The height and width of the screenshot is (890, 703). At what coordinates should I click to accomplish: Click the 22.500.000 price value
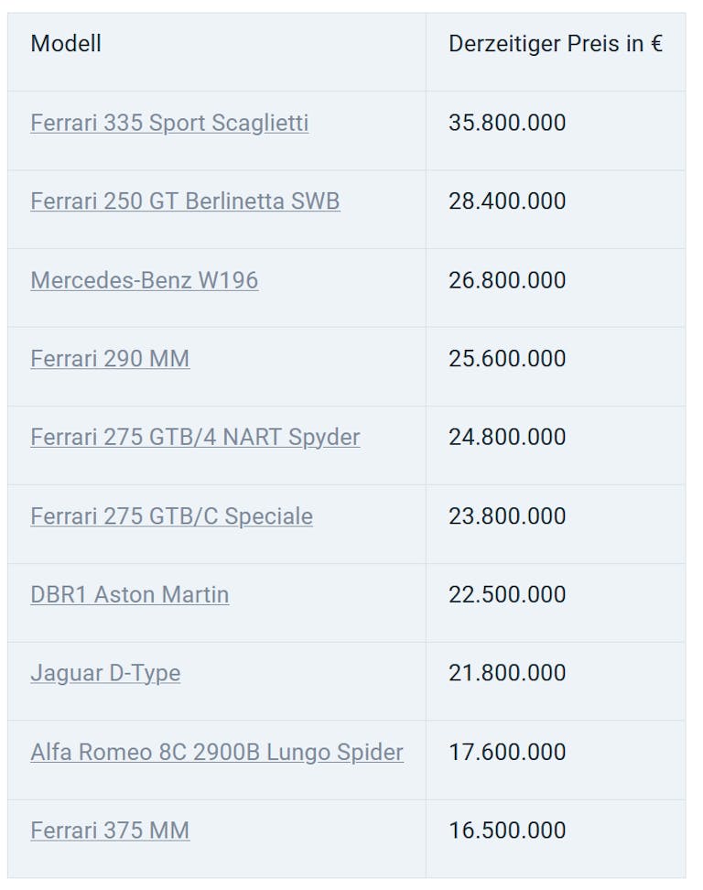(x=507, y=595)
